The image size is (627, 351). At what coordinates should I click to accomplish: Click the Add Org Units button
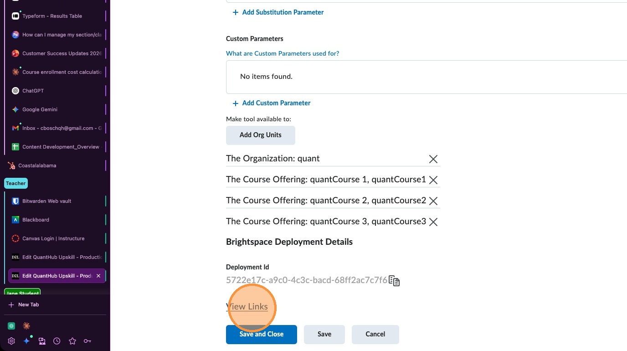click(261, 135)
